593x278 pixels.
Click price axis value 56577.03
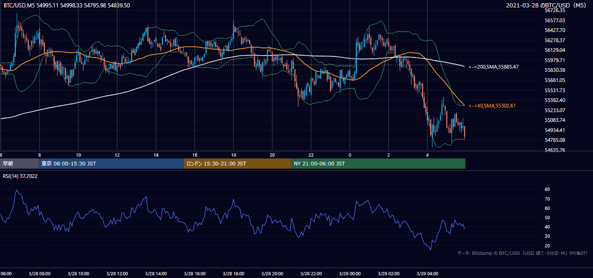(x=554, y=20)
